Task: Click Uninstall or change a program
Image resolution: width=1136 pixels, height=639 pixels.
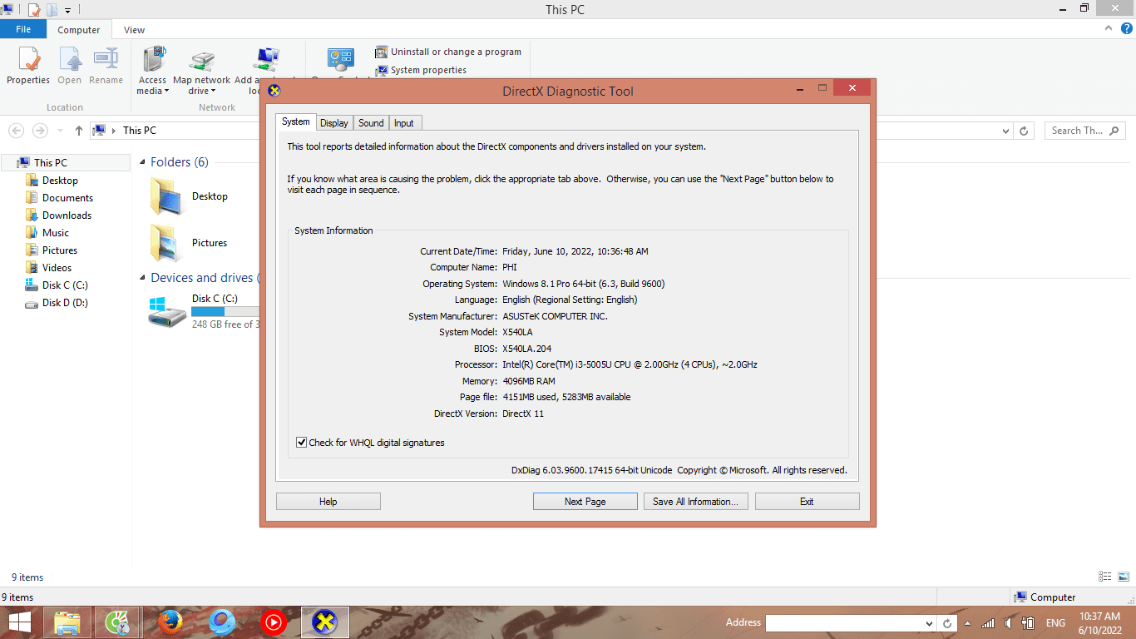Action: click(448, 52)
